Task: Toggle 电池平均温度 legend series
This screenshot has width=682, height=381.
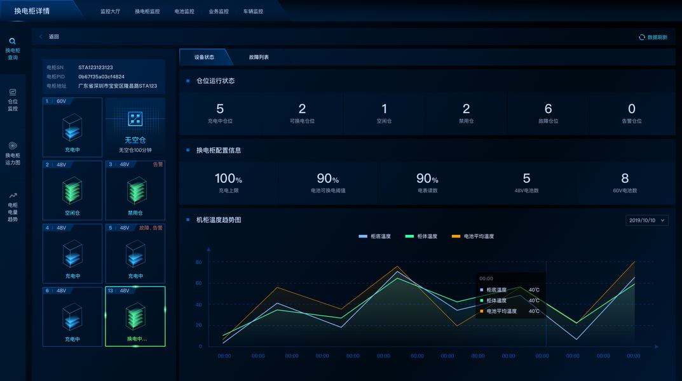Action: 473,236
